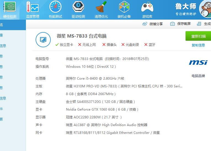Click the 操作系统 row label
211x151 pixels.
click(42, 67)
